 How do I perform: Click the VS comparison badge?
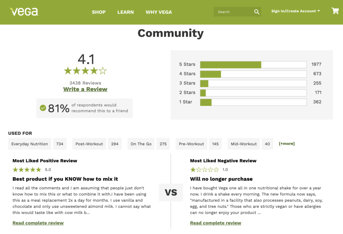pyautogui.click(x=171, y=192)
